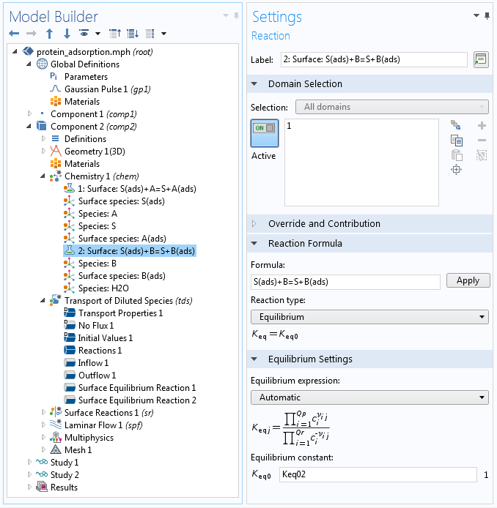Click the forward arrow in Model Builder toolbar
The height and width of the screenshot is (508, 497).
tap(31, 34)
